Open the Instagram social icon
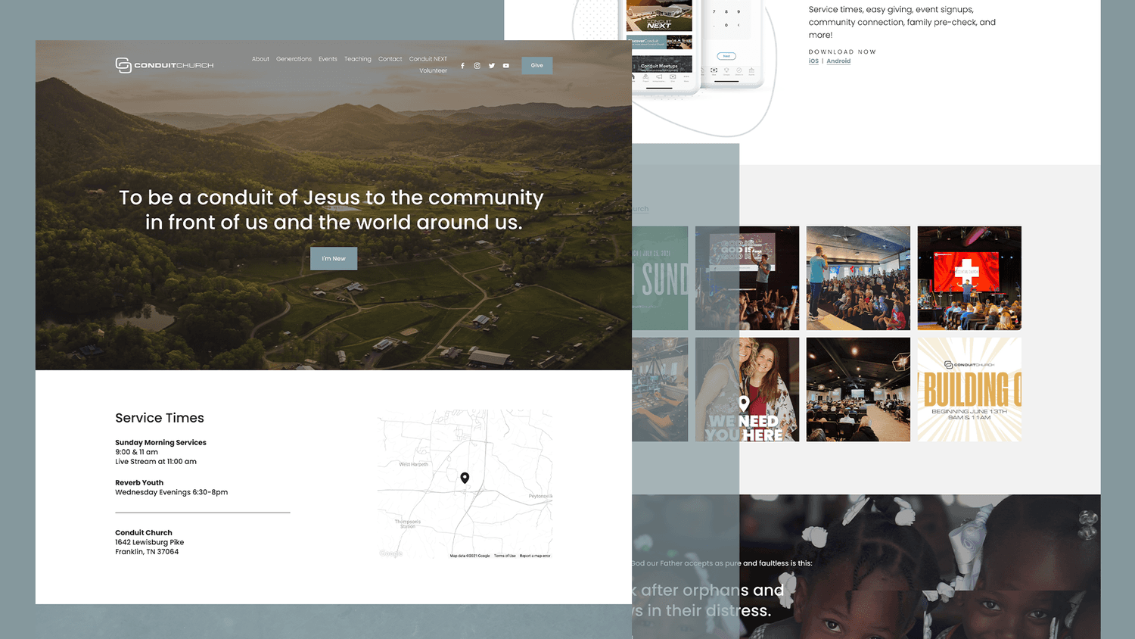This screenshot has width=1135, height=639. pyautogui.click(x=477, y=66)
